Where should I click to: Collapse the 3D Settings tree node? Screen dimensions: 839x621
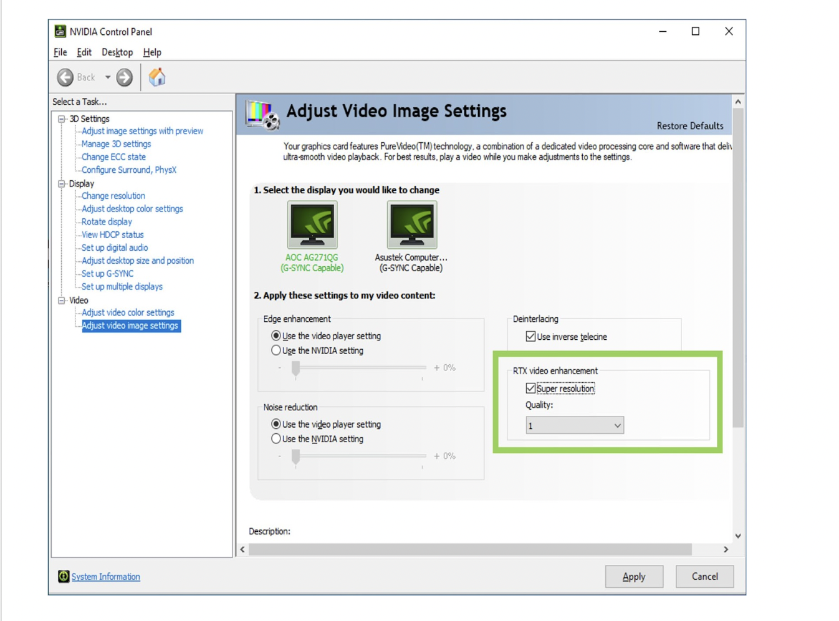62,118
